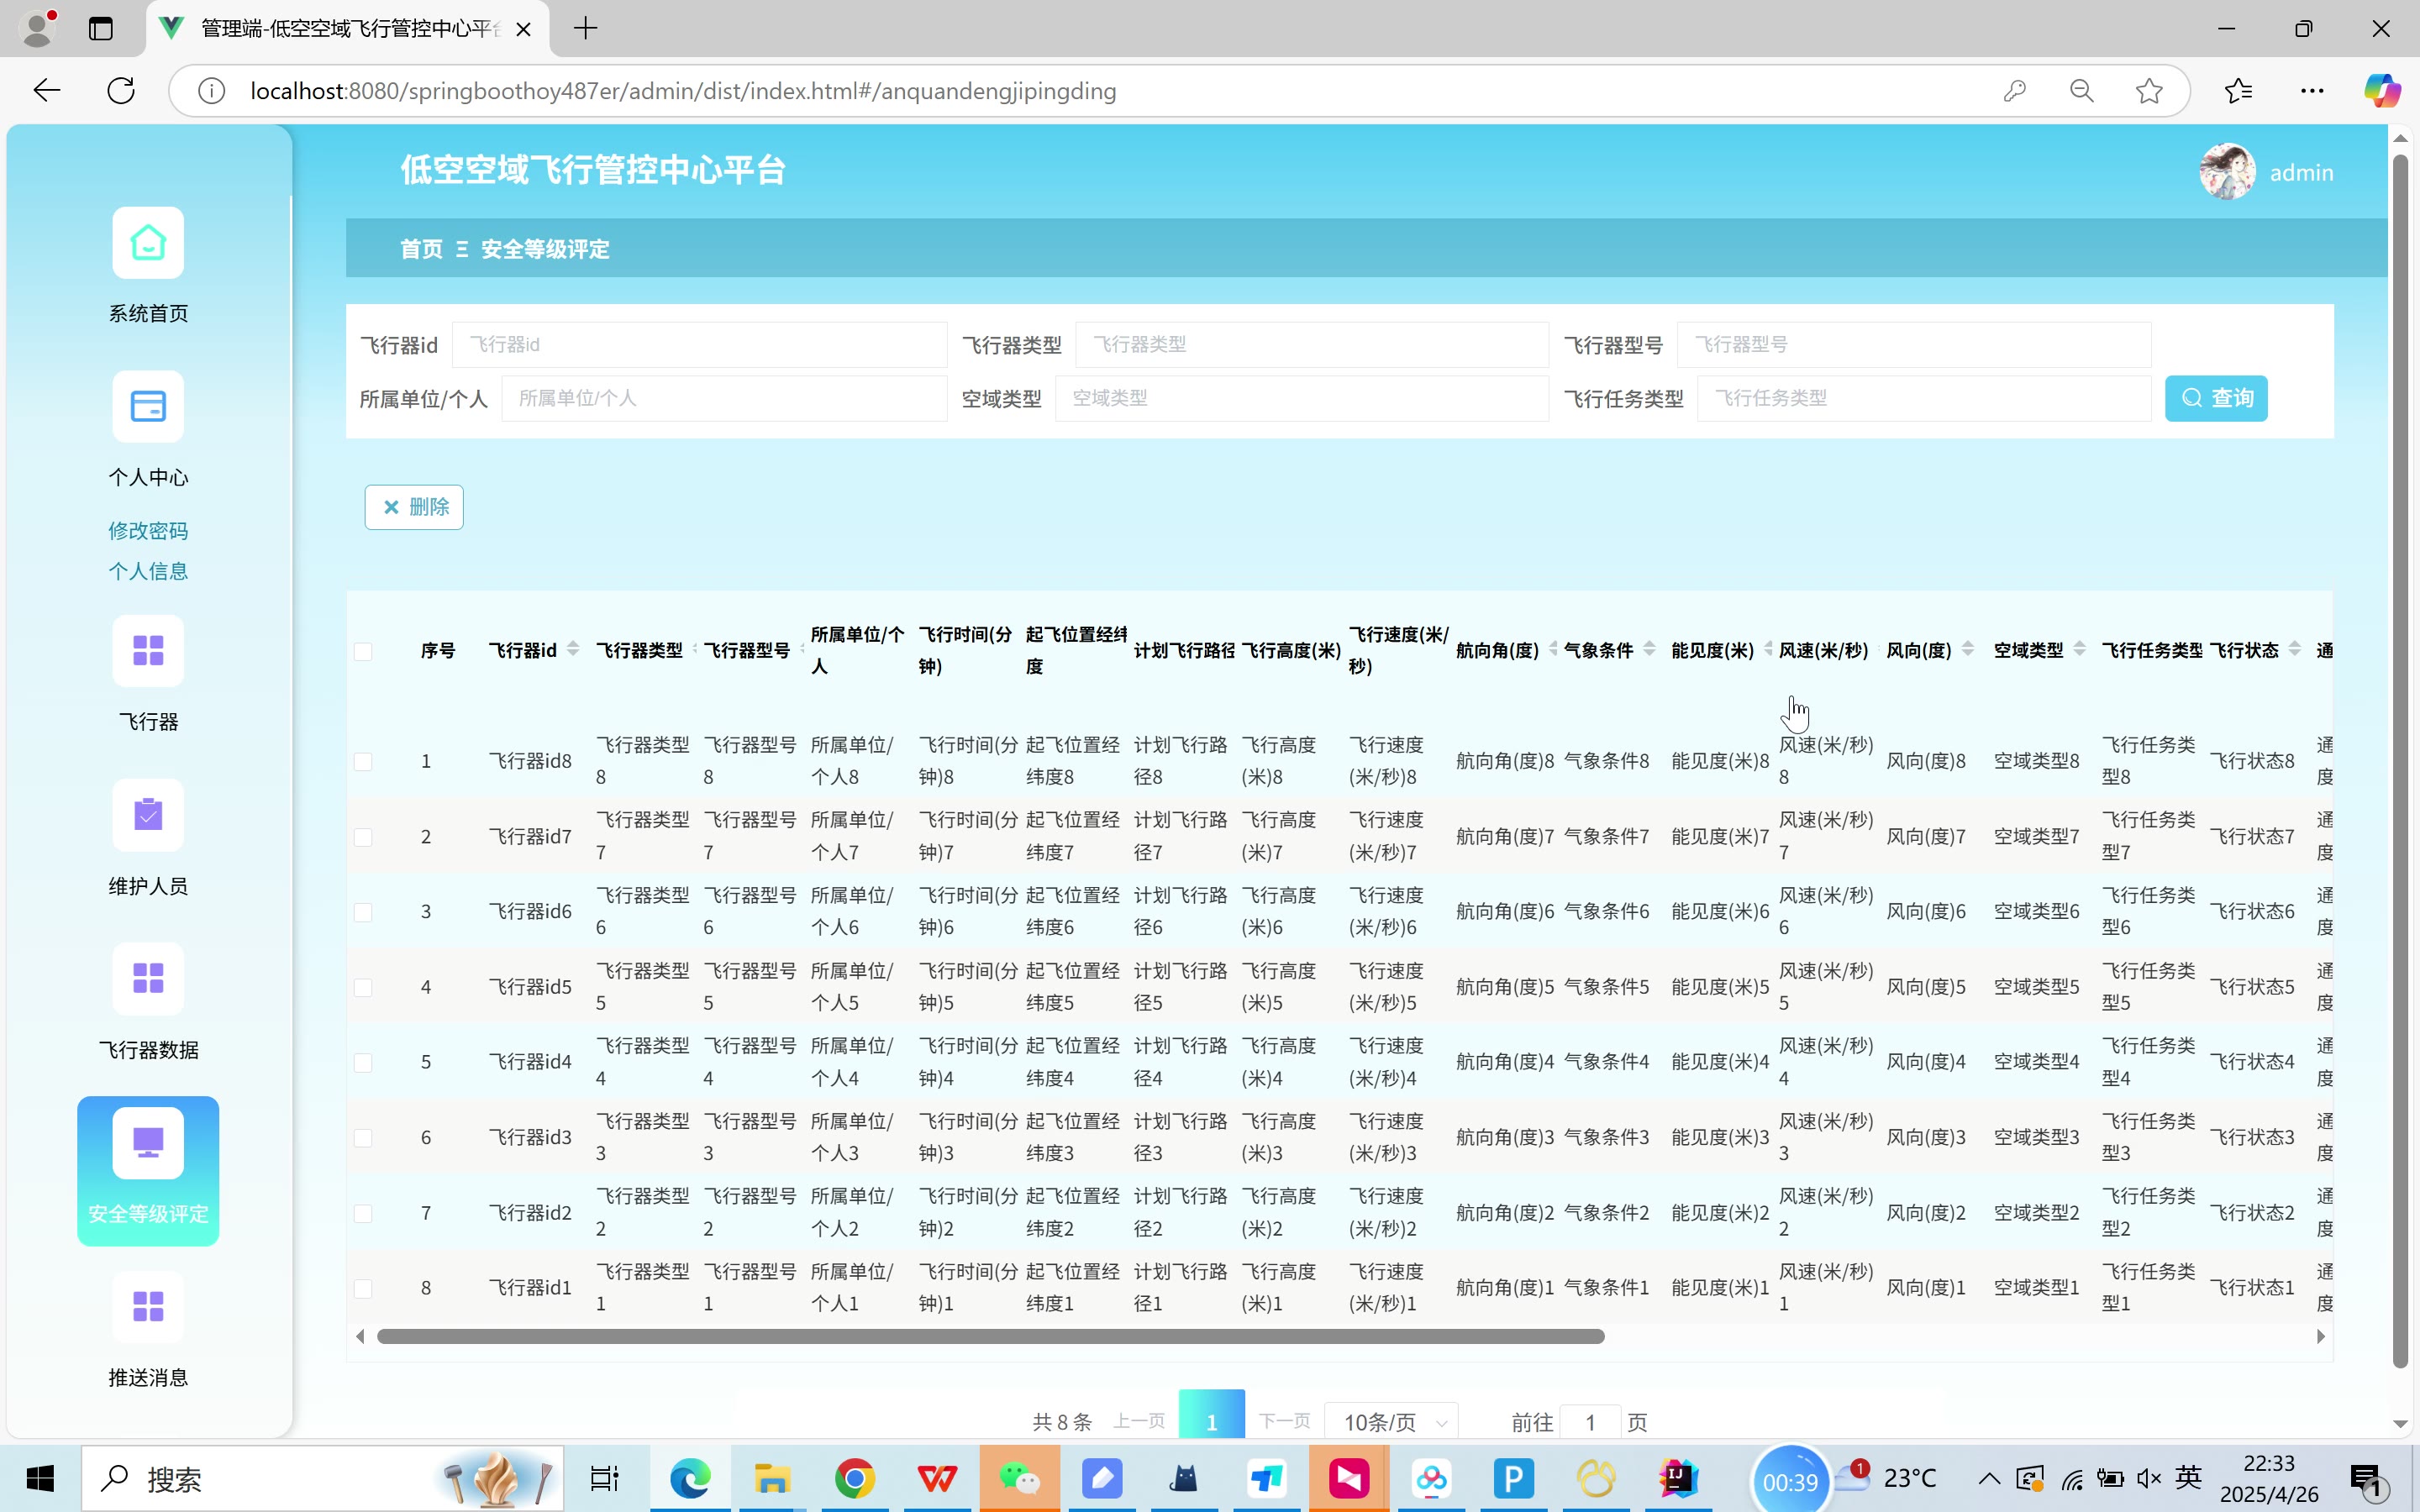Check the row for 飞行器id5

[x=363, y=988]
